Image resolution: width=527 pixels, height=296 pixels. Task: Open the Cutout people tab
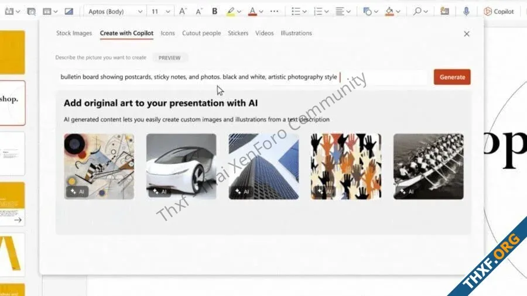coord(201,33)
